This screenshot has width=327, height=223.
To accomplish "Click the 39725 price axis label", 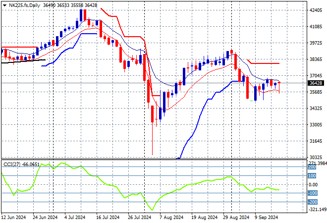I will pos(316,43).
